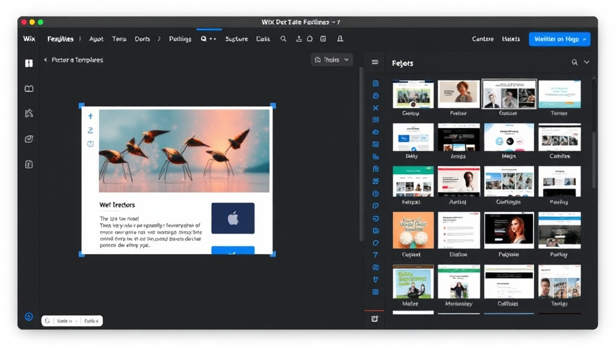Open the Potlitgs menu item
The height and width of the screenshot is (346, 616).
click(x=180, y=39)
